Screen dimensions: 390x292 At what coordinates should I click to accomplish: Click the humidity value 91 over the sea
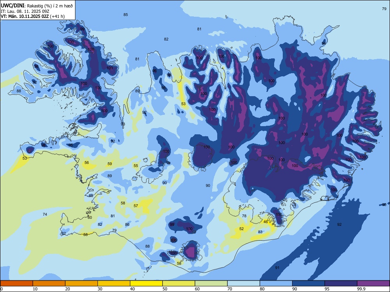[277, 268]
